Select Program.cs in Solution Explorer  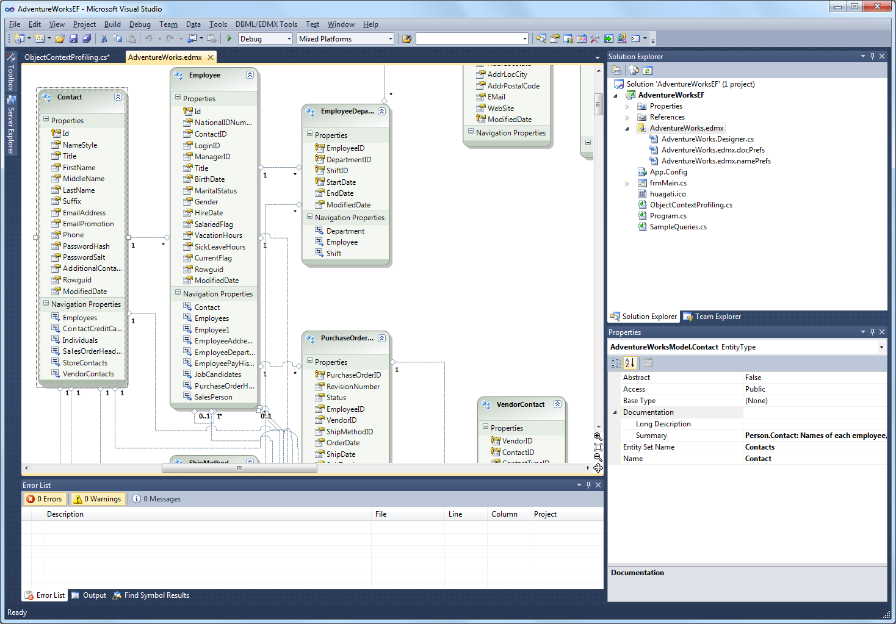(668, 216)
